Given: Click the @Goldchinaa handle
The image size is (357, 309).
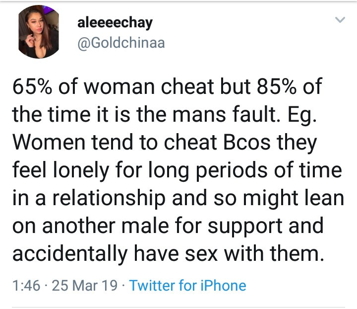Looking at the screenshot, I should click(121, 43).
